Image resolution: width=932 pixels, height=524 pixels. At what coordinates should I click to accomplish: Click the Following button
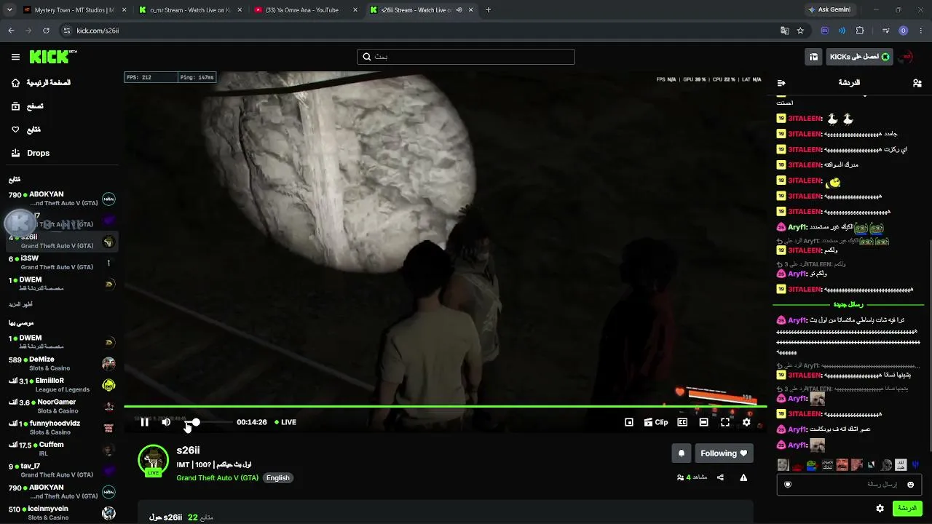click(724, 453)
